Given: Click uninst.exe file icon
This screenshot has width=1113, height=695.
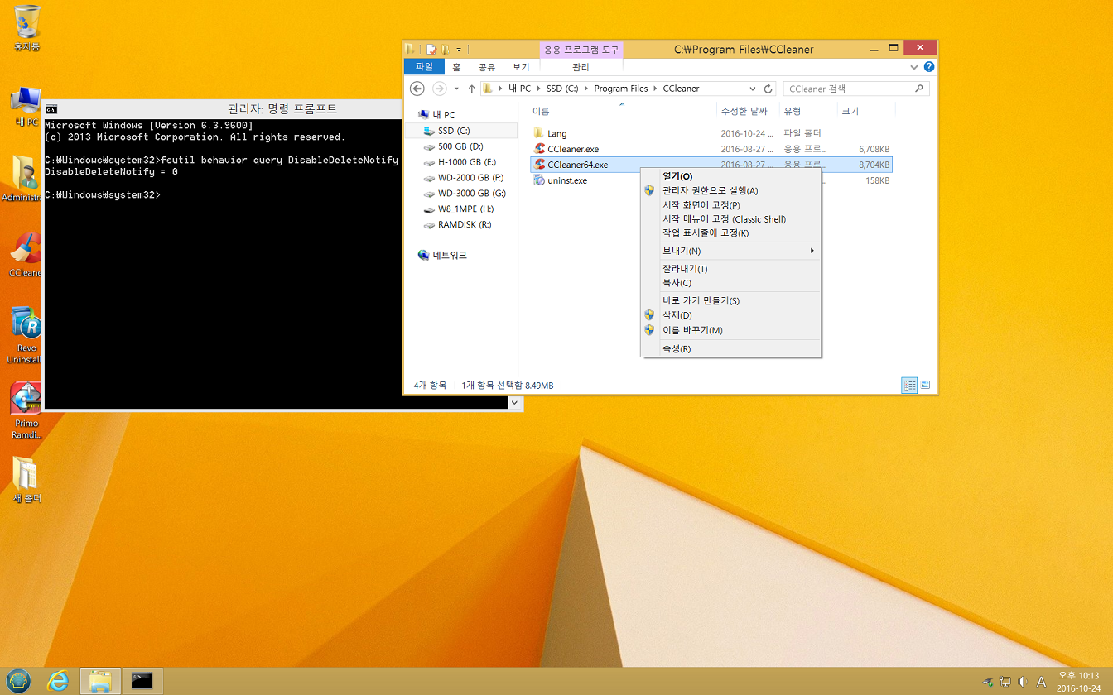Looking at the screenshot, I should (x=540, y=180).
